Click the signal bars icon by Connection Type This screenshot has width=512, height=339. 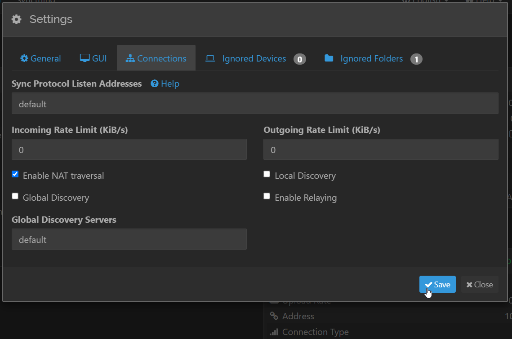point(274,332)
